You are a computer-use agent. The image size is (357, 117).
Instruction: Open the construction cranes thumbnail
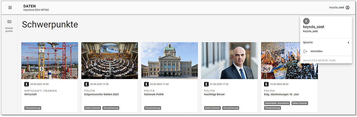[x=50, y=60]
